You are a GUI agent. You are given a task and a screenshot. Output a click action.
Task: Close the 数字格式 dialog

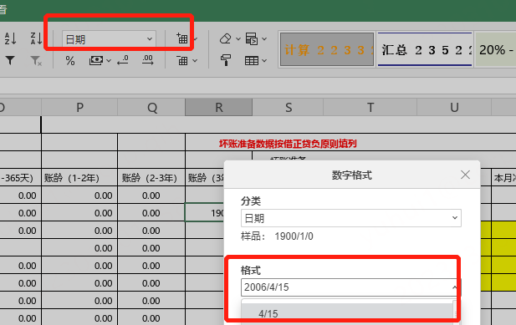[465, 175]
